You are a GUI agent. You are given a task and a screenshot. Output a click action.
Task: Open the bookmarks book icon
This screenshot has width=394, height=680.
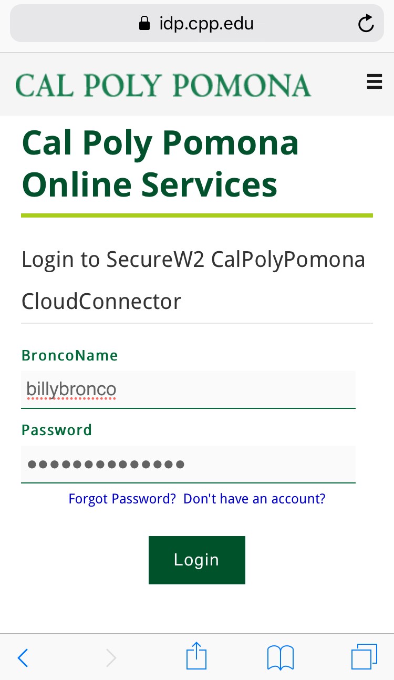tap(280, 657)
